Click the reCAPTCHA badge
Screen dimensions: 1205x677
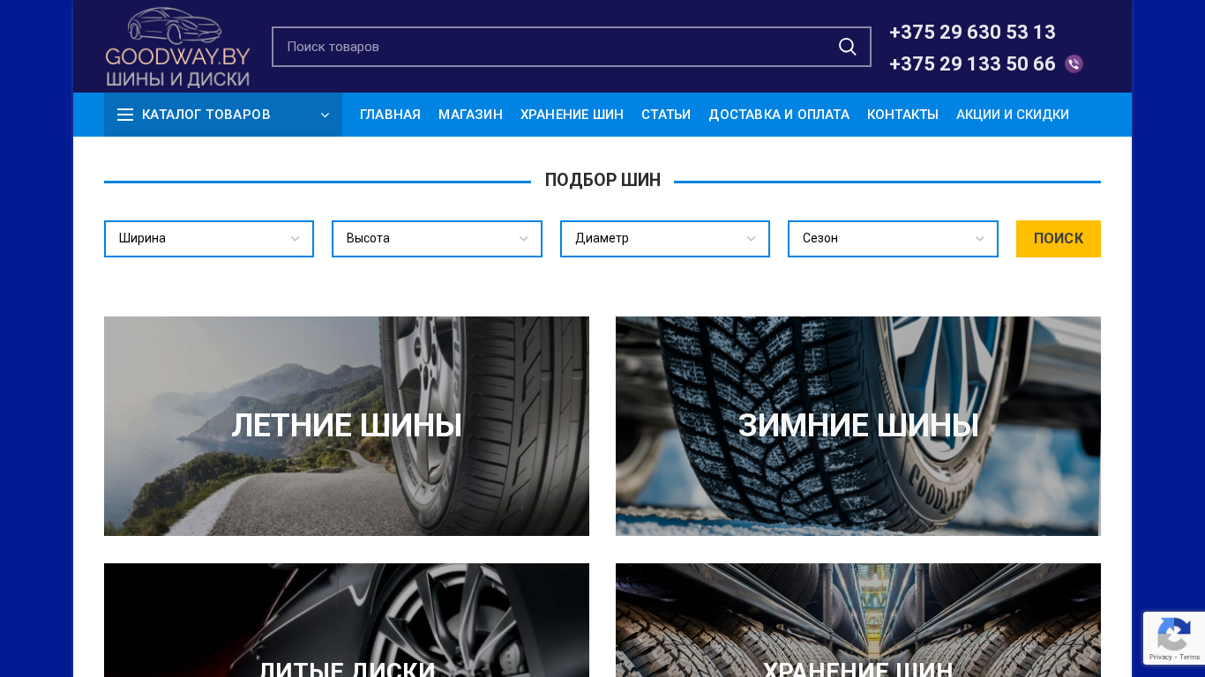click(1174, 638)
